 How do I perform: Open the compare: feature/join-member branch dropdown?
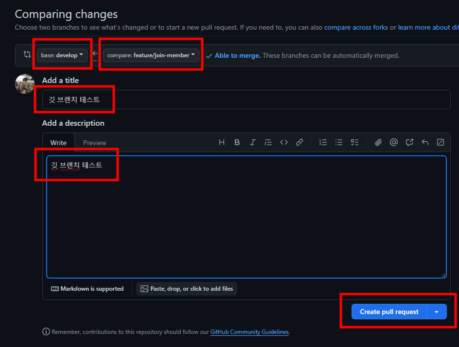click(151, 55)
